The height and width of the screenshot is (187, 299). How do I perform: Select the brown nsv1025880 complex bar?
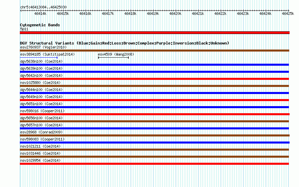pyautogui.click(x=155, y=86)
